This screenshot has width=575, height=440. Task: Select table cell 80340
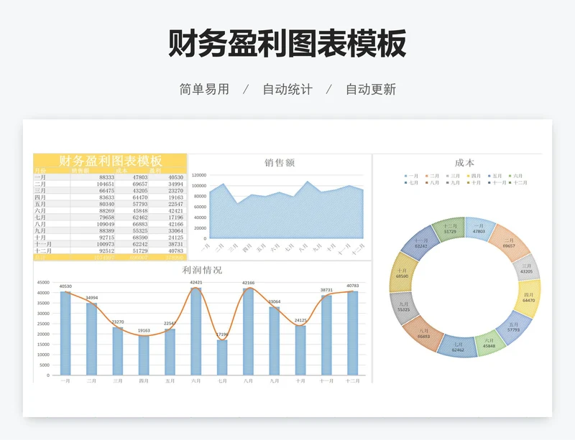[x=106, y=204]
